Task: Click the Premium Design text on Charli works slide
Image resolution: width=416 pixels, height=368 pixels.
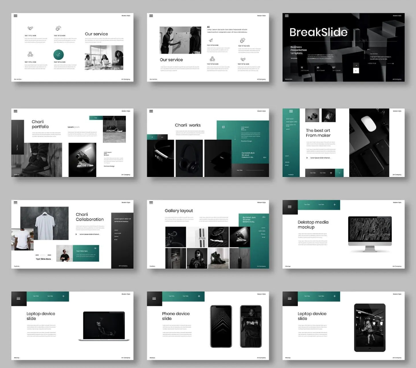Action: point(246,141)
